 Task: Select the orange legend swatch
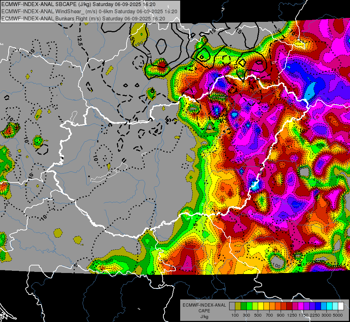272,306
